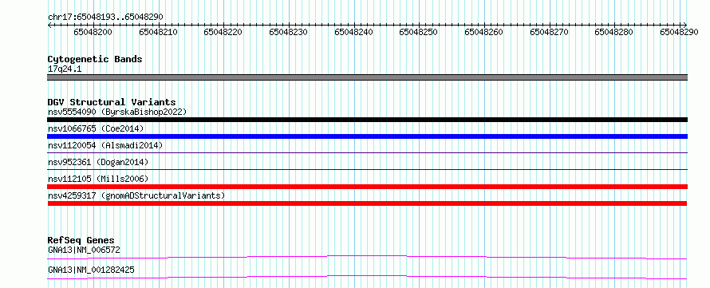
Task: Click ruler position 65048200
Action: [93, 32]
